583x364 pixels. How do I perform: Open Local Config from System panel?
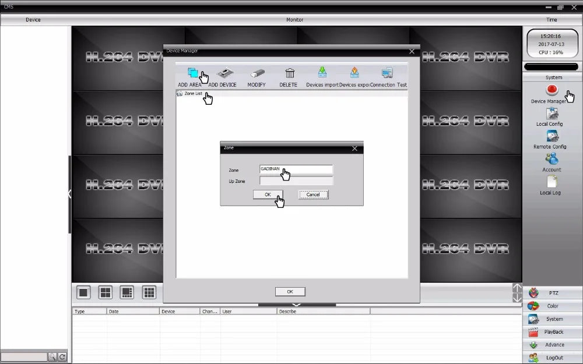[x=552, y=114]
